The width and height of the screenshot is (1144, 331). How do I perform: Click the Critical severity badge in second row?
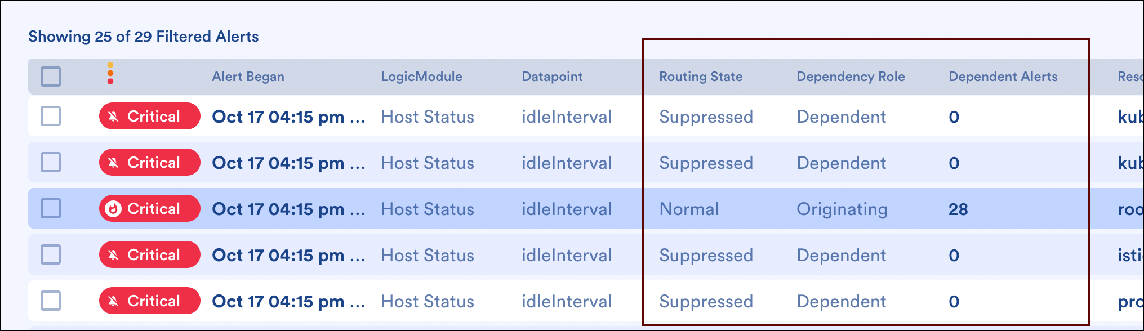pos(150,163)
